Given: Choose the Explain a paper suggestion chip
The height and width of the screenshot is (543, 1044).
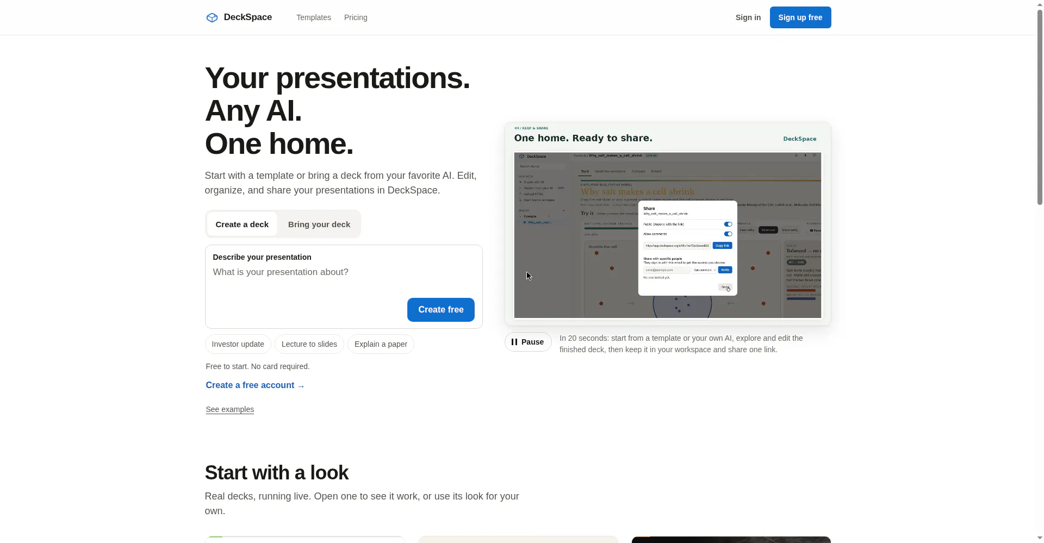Looking at the screenshot, I should (x=381, y=344).
